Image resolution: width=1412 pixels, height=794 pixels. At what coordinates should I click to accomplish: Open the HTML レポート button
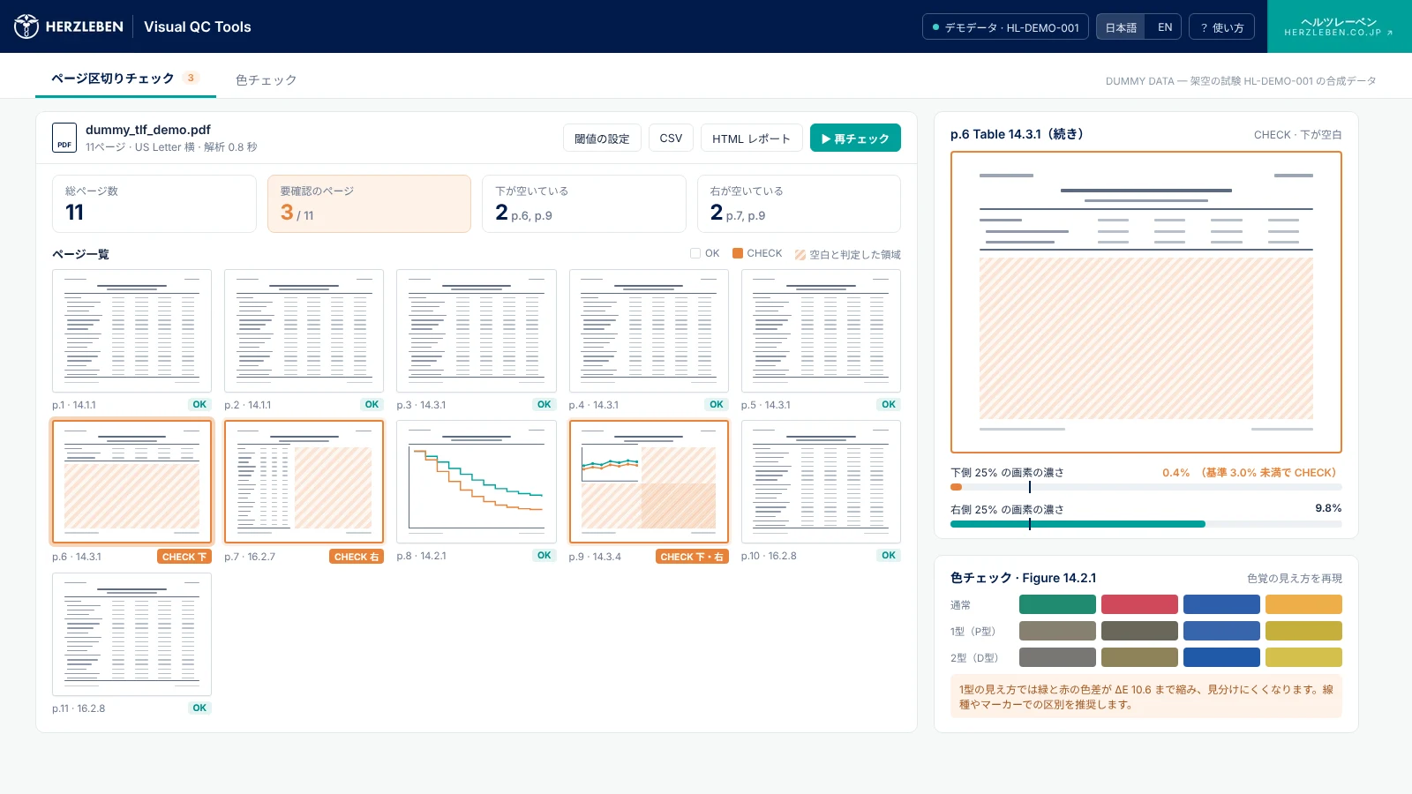click(751, 139)
